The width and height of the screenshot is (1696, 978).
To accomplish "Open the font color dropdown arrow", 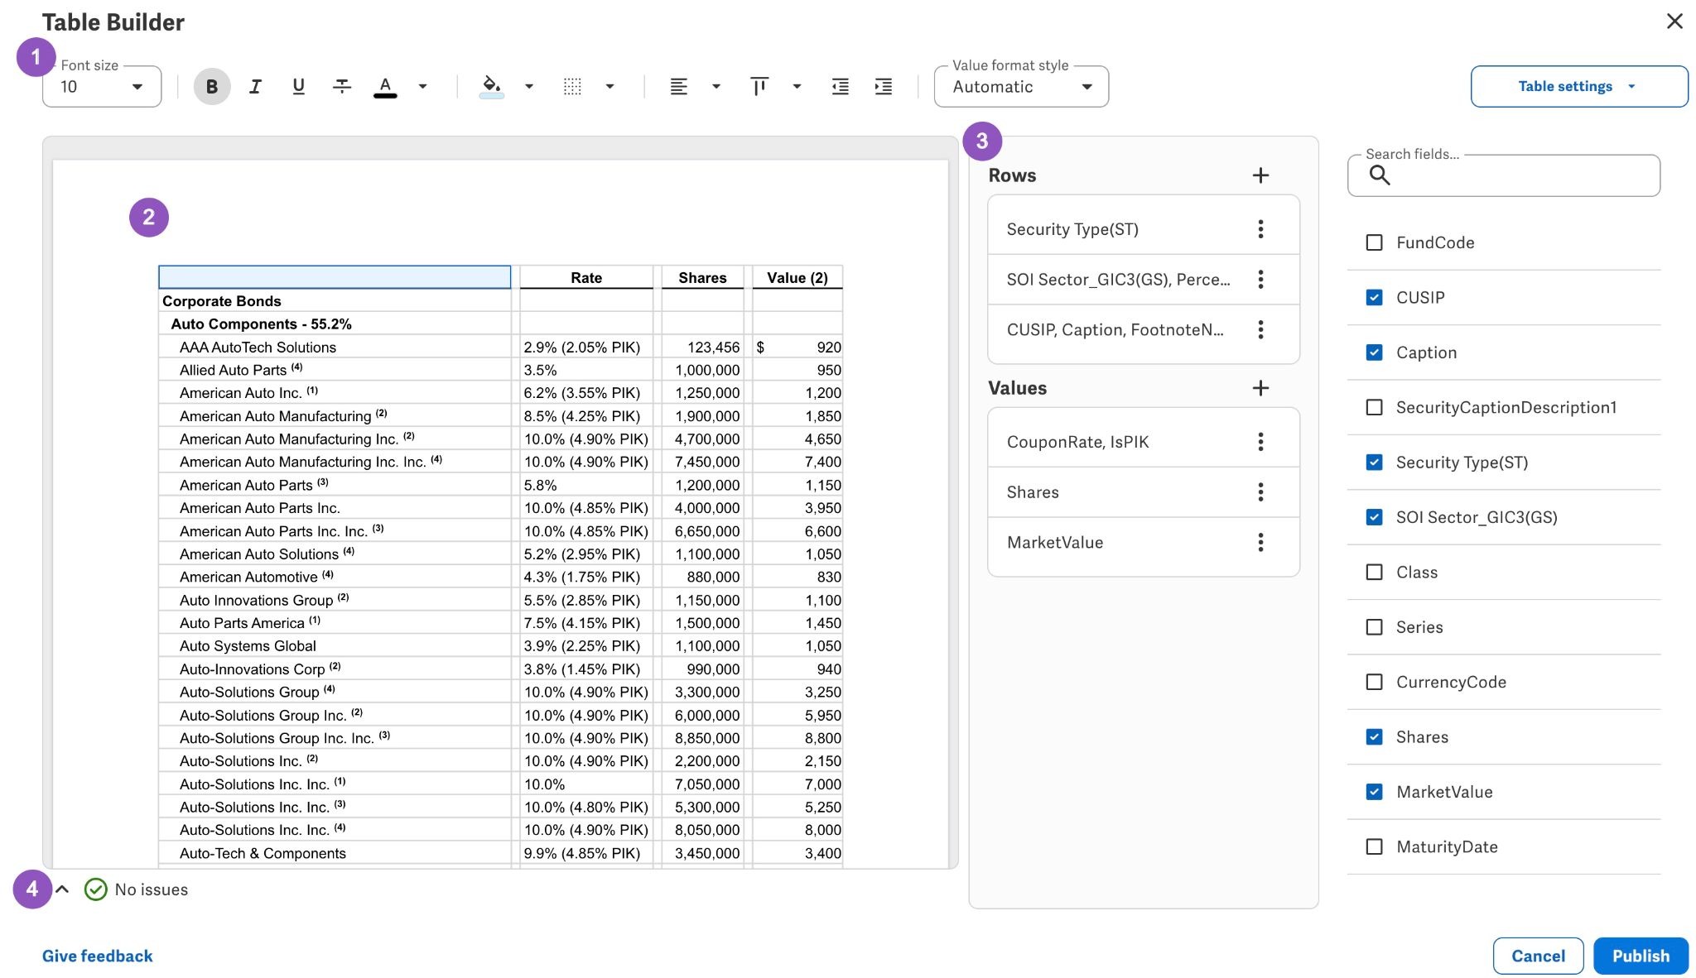I will click(x=422, y=86).
